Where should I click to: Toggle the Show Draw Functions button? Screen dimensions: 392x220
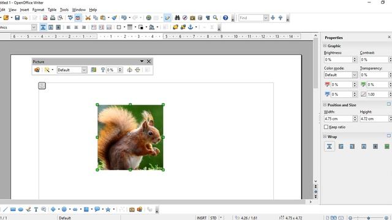click(x=167, y=18)
